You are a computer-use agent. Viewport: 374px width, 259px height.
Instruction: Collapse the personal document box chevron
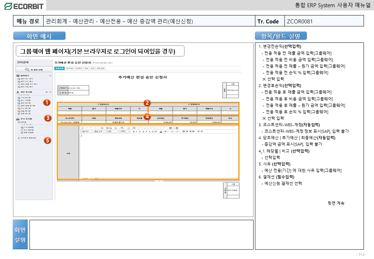click(50, 92)
